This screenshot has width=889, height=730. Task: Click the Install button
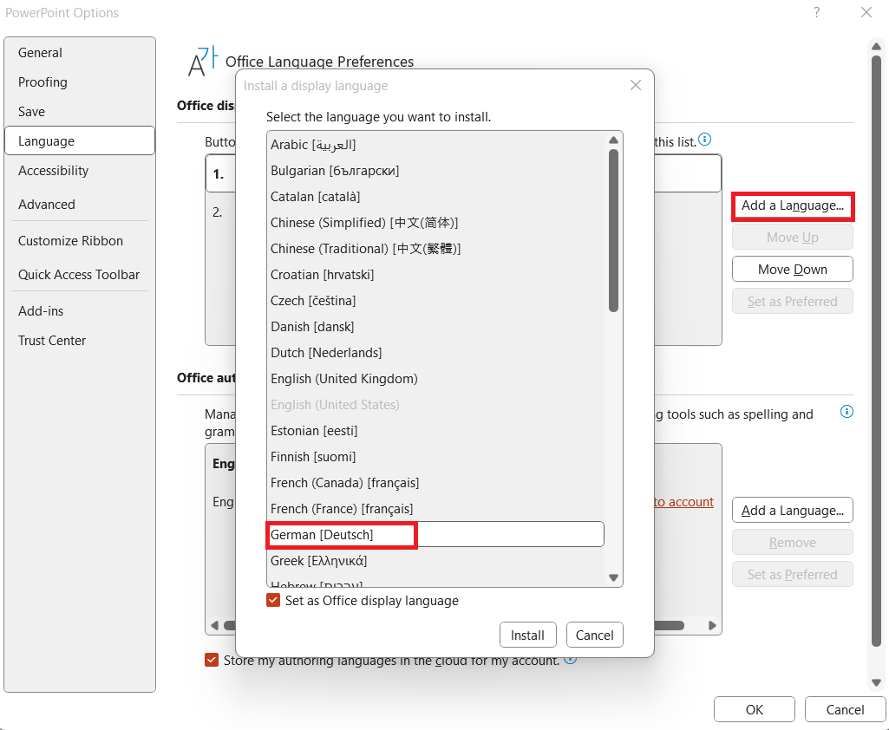click(528, 635)
